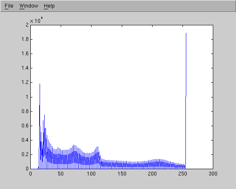Click the x-axis label 150
Viewport: 236px width, 189px height.
(x=122, y=174)
